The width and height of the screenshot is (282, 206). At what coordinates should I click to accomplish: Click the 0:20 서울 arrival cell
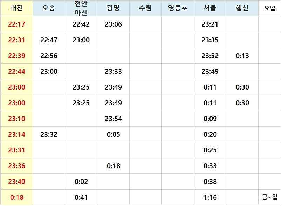210,135
